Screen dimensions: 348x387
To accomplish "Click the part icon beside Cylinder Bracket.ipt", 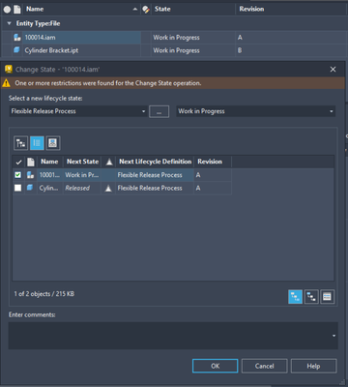I will pos(17,50).
